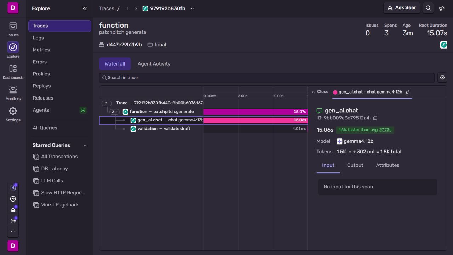Click the Ask Seer button
Screen dimensions: 453x255
(402, 8)
